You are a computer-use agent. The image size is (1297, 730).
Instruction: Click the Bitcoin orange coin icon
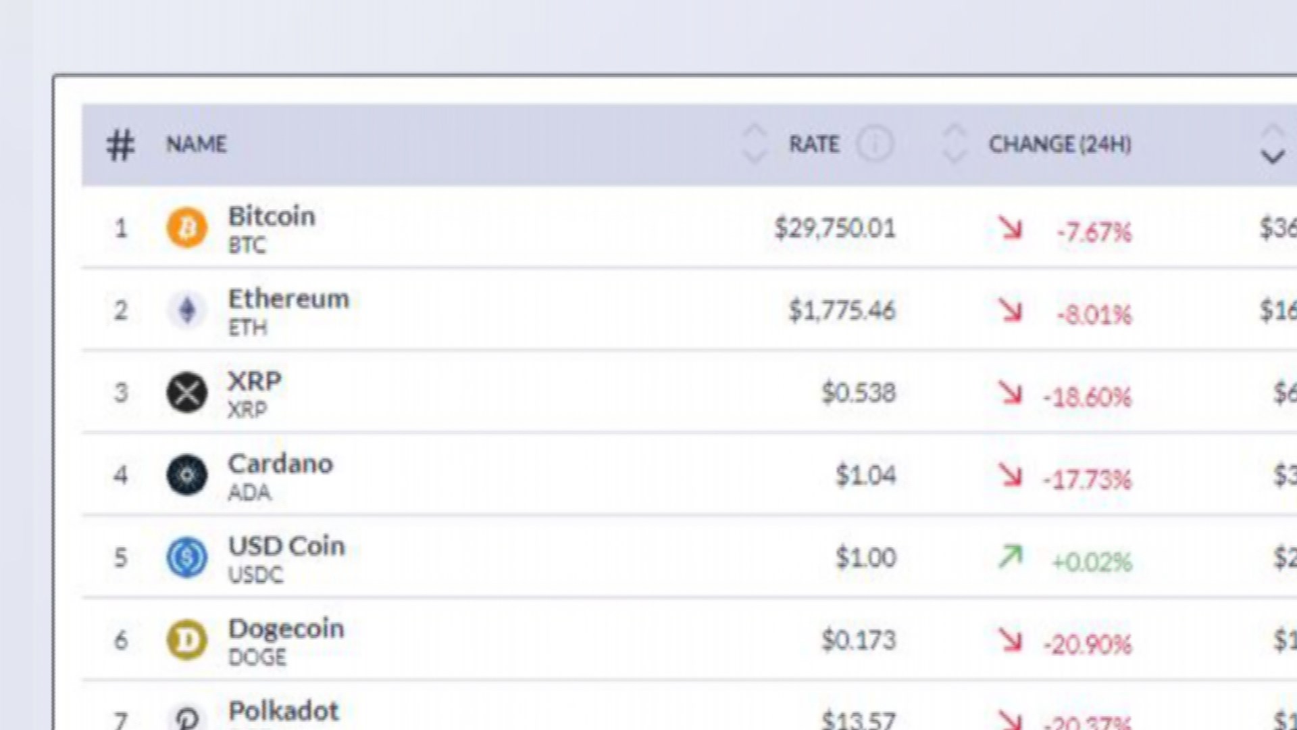tap(187, 227)
